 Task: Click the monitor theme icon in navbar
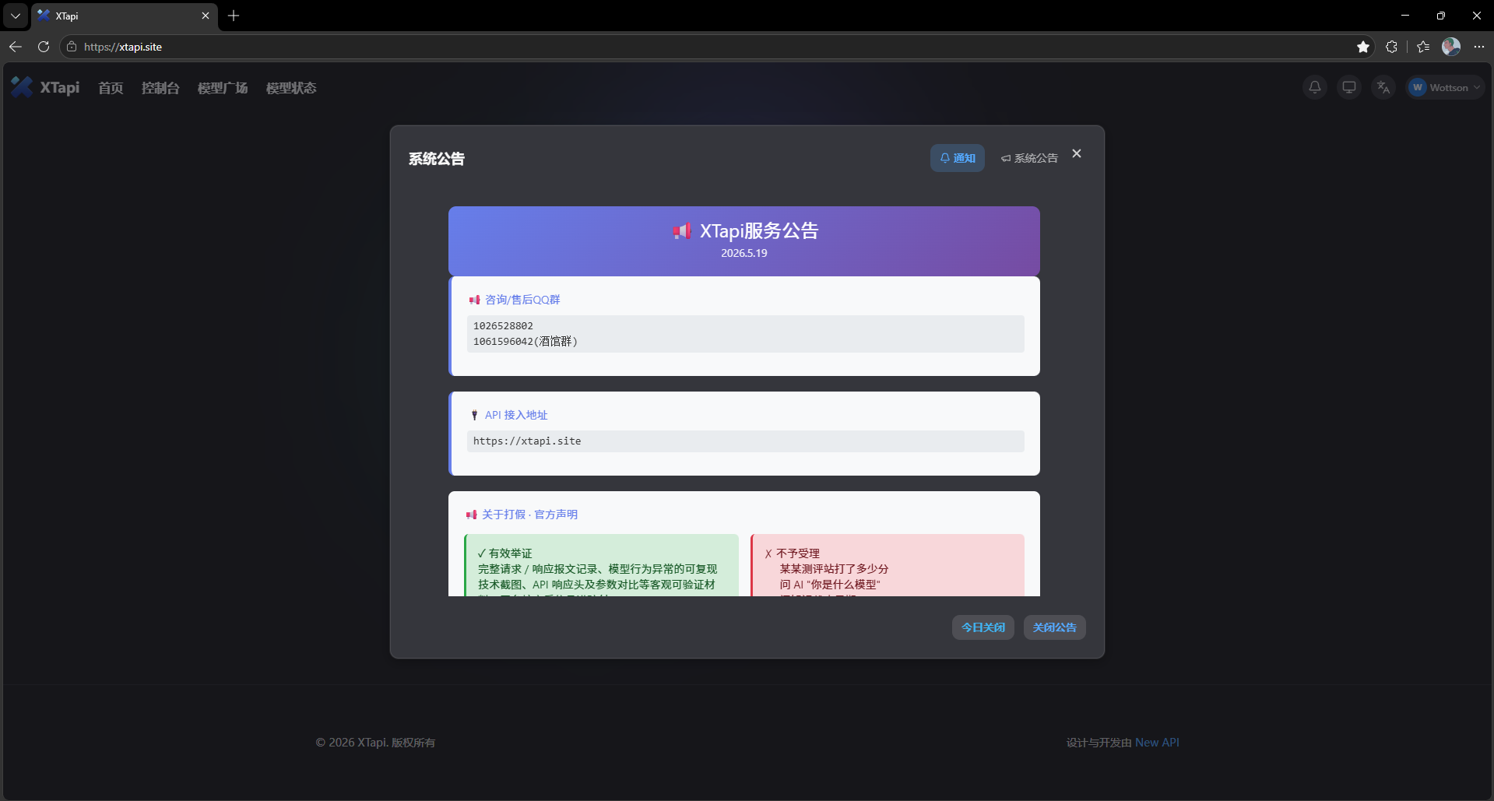pos(1349,87)
